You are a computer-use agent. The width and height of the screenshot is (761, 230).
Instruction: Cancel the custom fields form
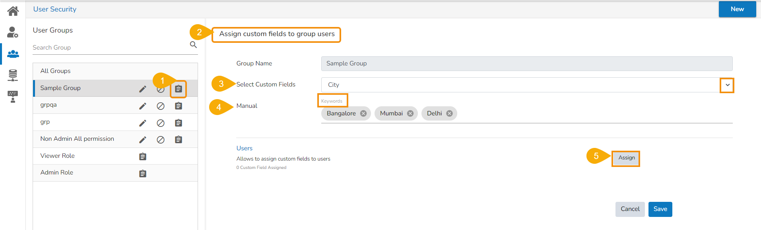(x=630, y=209)
